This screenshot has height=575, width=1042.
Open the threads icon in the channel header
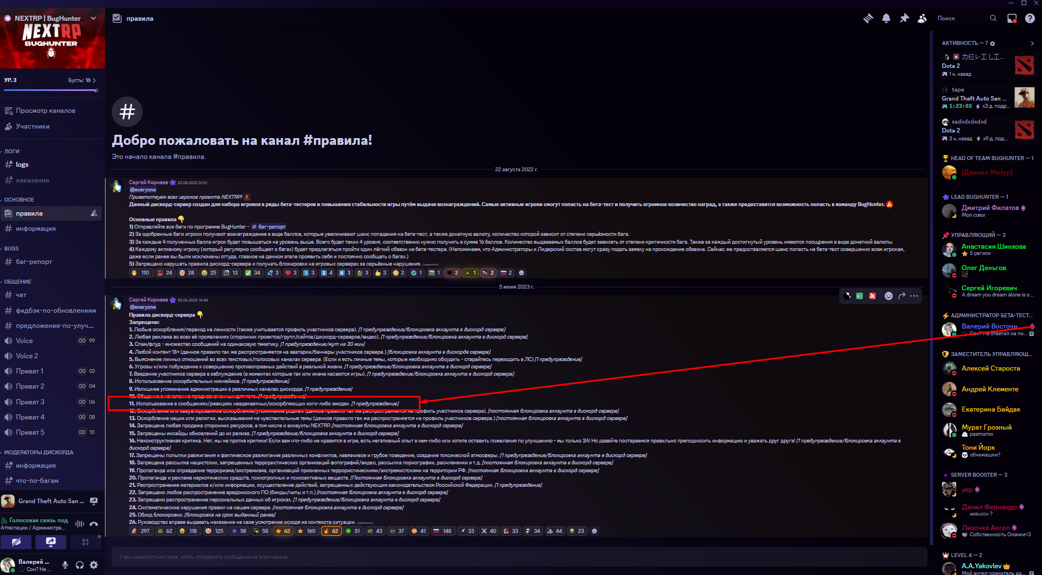pos(868,19)
